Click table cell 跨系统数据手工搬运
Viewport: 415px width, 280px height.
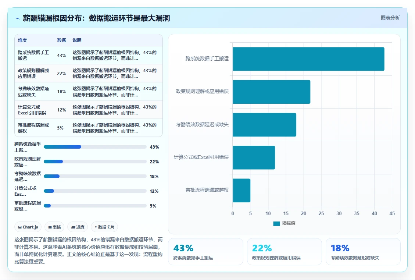(x=33, y=55)
